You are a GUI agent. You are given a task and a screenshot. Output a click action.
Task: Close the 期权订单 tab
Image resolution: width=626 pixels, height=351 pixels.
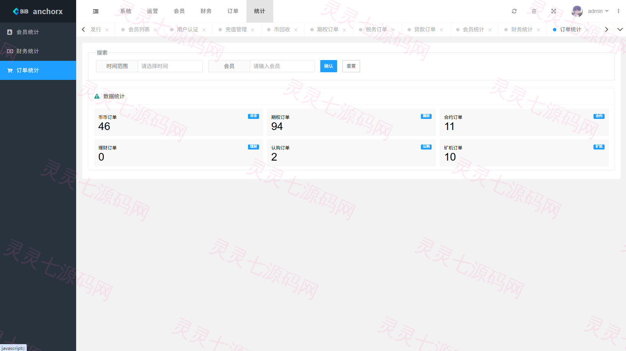tap(344, 30)
